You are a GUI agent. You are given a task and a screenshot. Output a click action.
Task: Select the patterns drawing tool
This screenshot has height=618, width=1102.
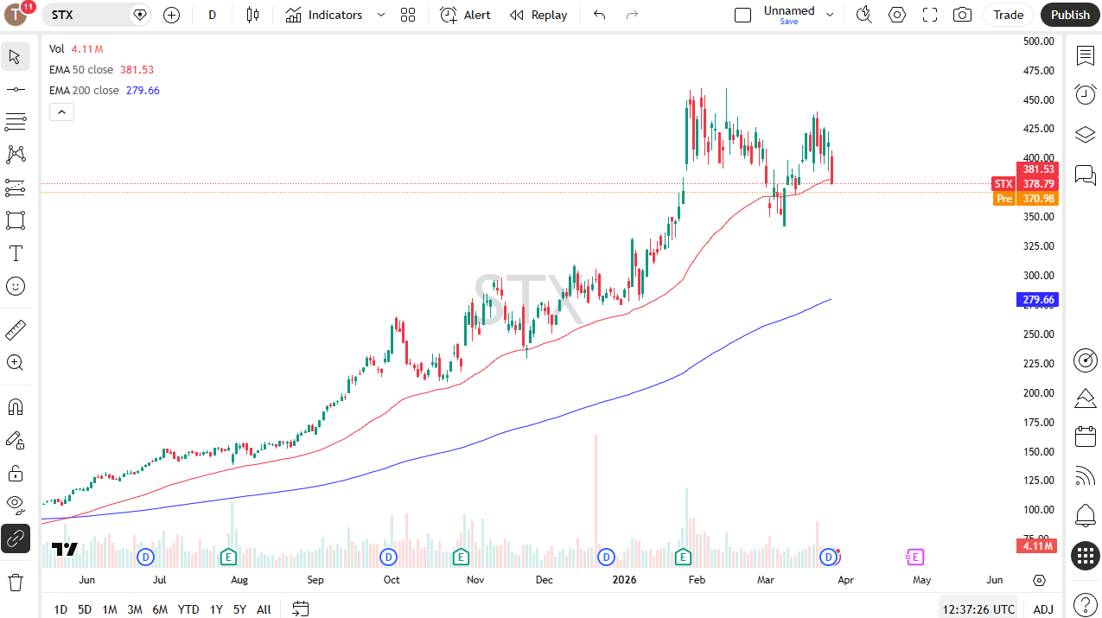pyautogui.click(x=15, y=155)
